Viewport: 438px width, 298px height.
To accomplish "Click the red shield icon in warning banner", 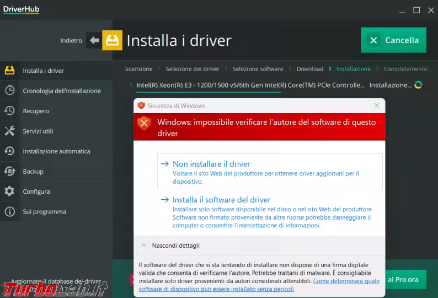I will point(144,123).
